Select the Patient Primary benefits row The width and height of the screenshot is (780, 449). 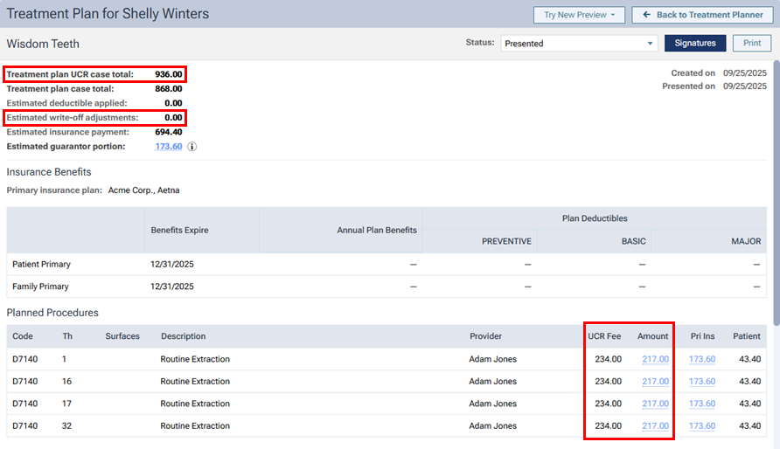[x=41, y=264]
